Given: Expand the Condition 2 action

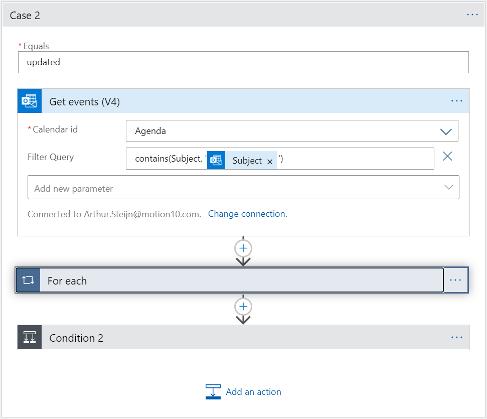Looking at the screenshot, I should coord(241,338).
